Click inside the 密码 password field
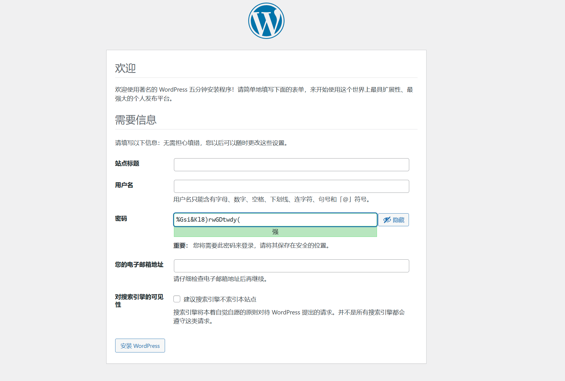The width and height of the screenshot is (565, 381). 275,220
